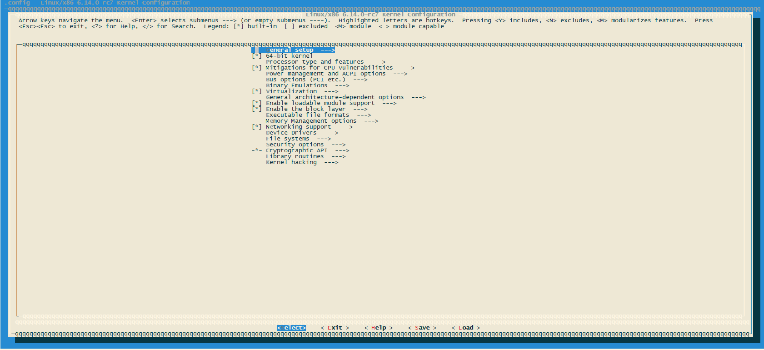Select Executable file formats entry
Screen dimensions: 764x350
point(307,115)
